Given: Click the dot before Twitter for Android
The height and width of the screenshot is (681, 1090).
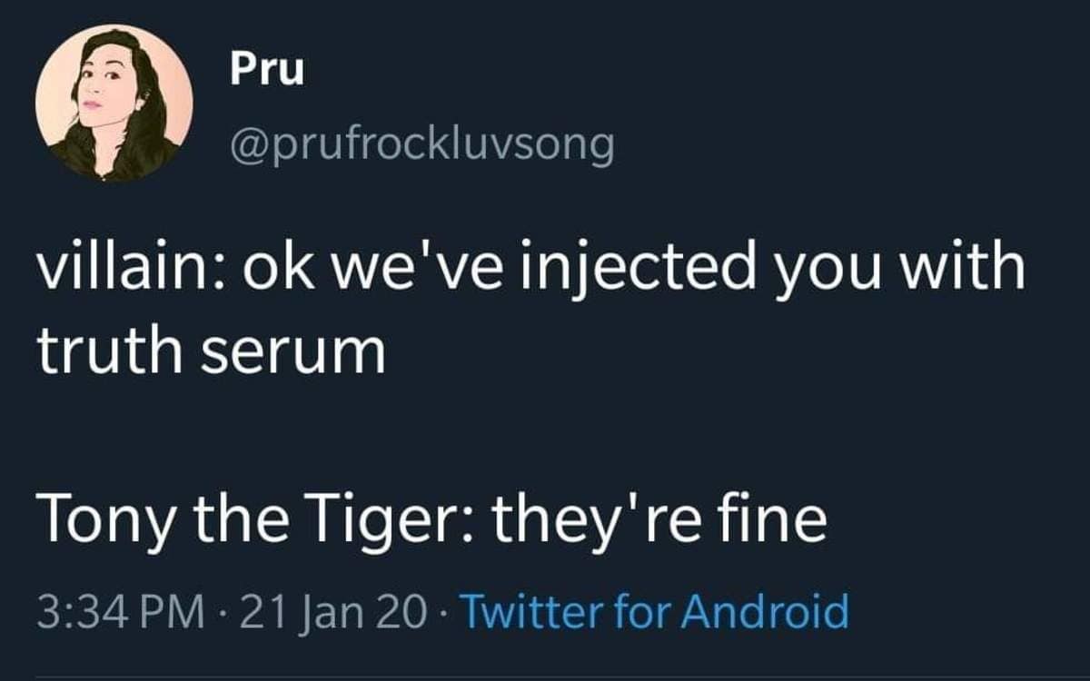Looking at the screenshot, I should (x=443, y=611).
